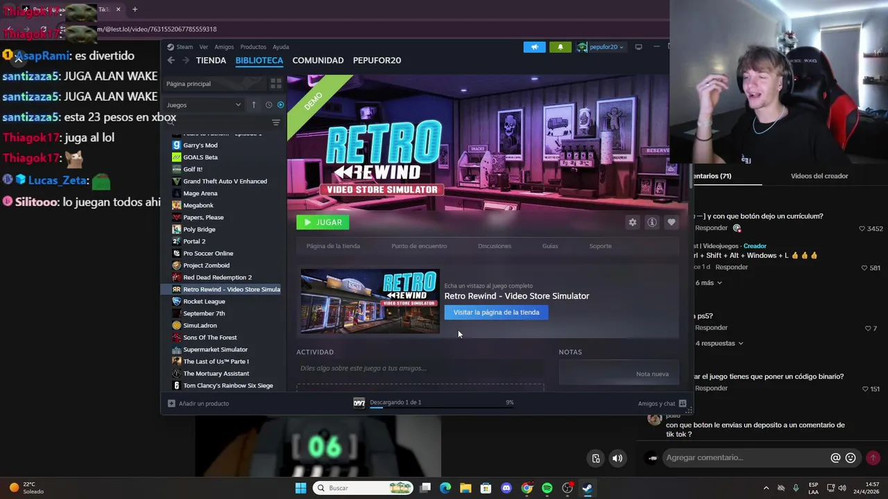Open File Explorer from taskbar

coord(466,488)
